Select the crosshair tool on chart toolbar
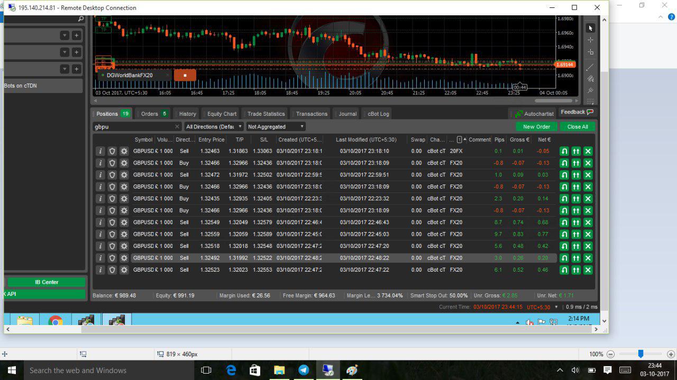 (x=590, y=40)
